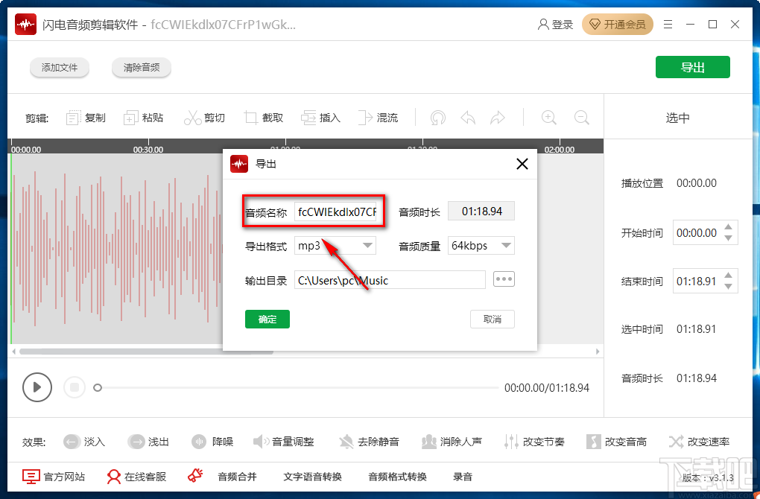Confirm export with the 确定 button
This screenshot has height=499, width=760.
(x=267, y=320)
